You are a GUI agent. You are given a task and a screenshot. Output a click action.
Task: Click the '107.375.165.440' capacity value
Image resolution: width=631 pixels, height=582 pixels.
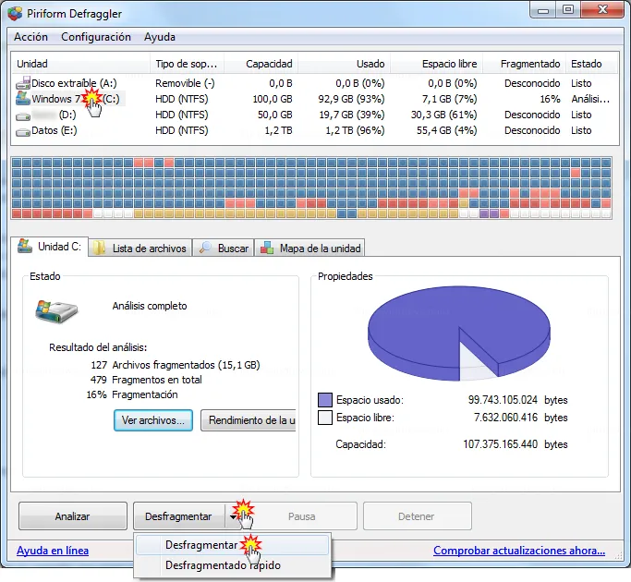500,444
